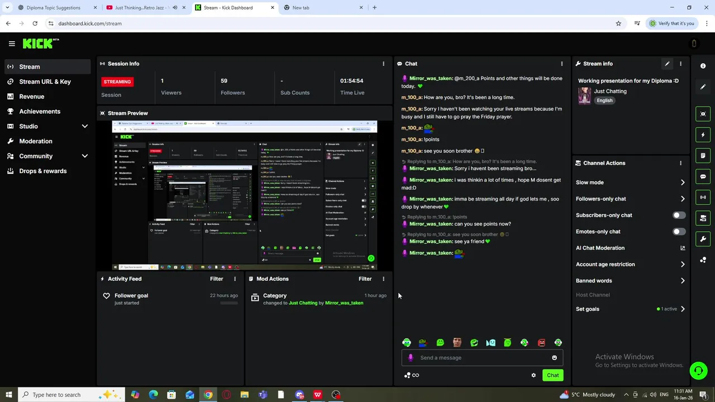Open Activity Feed three-dot menu
Image resolution: width=715 pixels, height=402 pixels.
(x=235, y=279)
